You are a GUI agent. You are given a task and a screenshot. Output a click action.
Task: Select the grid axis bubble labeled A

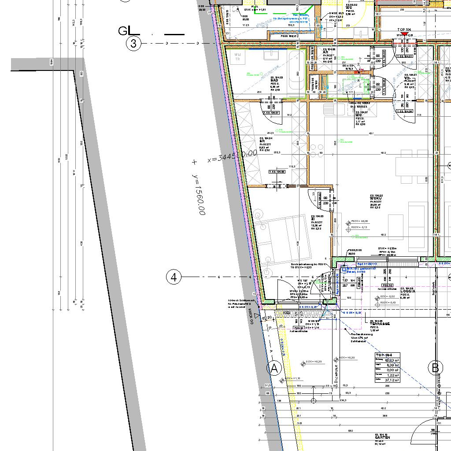274,368
